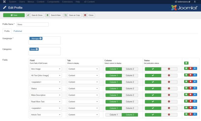
Task: Unpublish the Meta Description field status
Action: click(x=169, y=95)
